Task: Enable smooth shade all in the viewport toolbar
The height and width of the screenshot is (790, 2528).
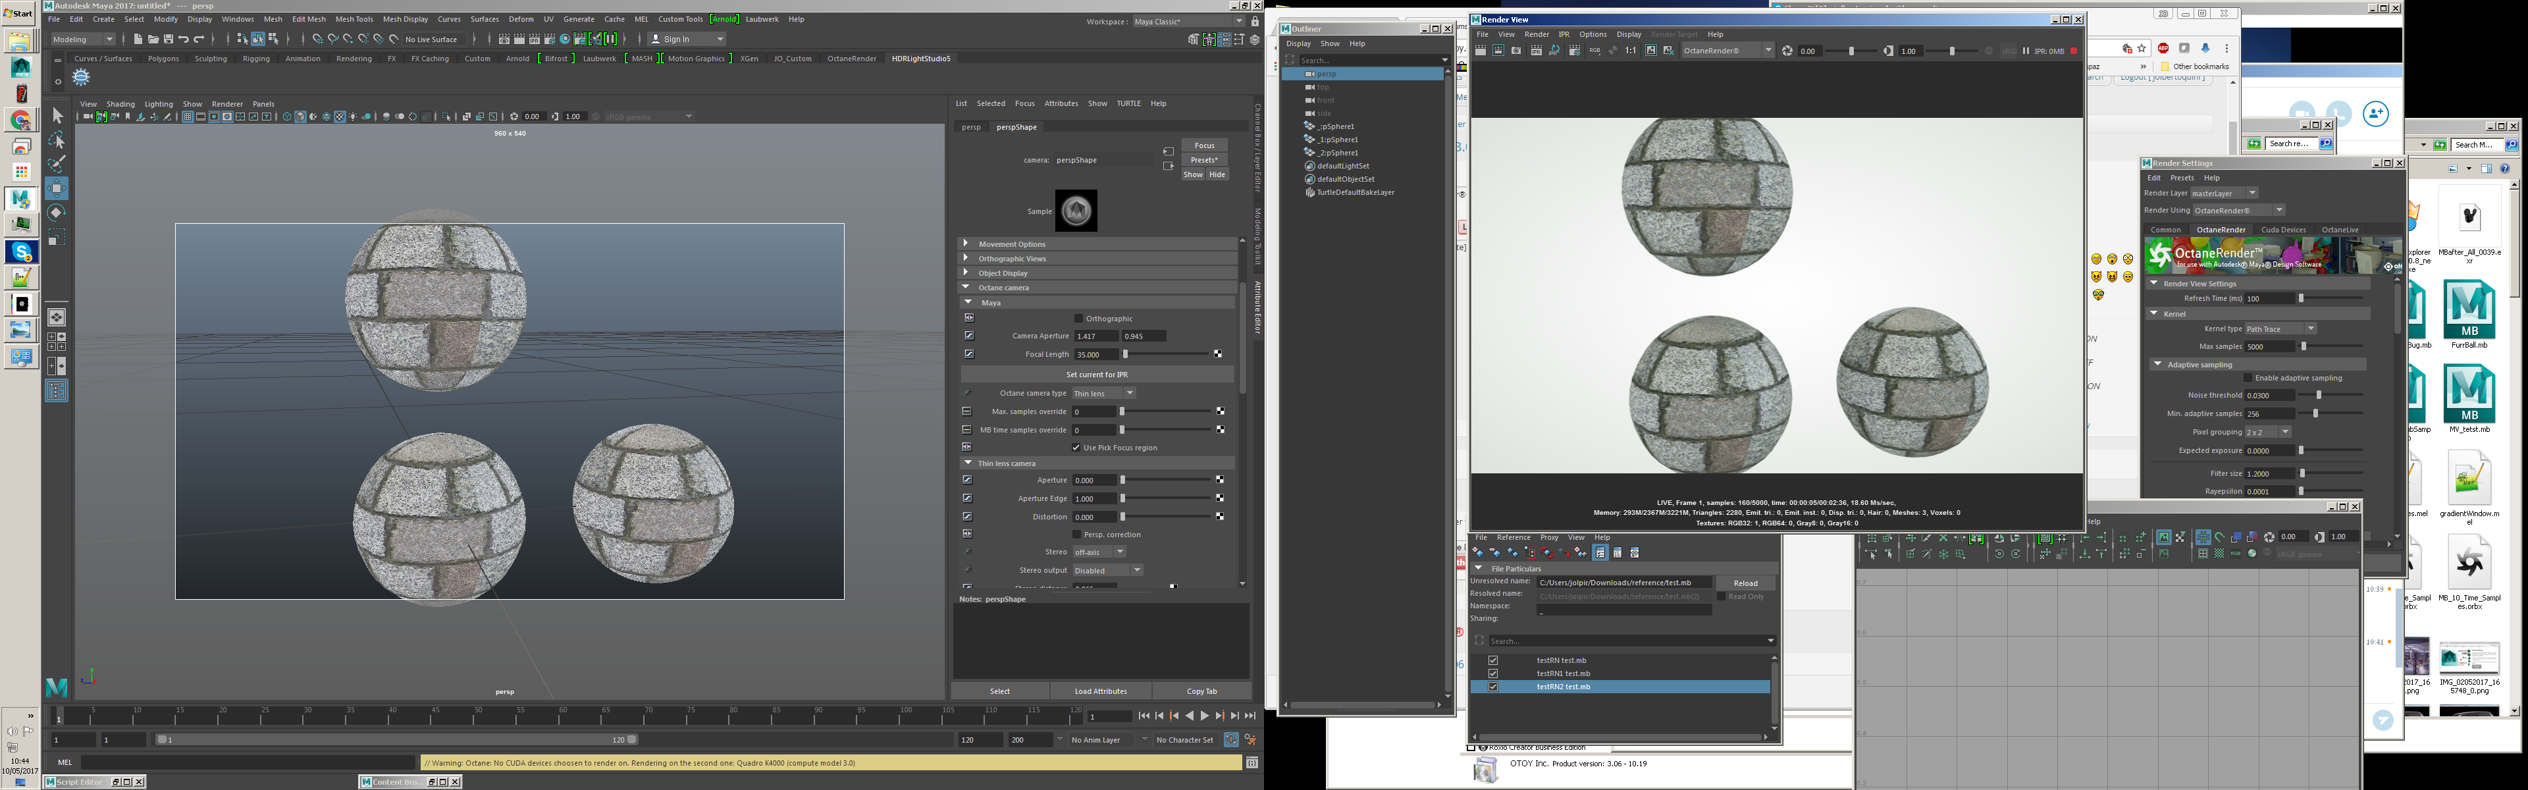Action: 300,117
